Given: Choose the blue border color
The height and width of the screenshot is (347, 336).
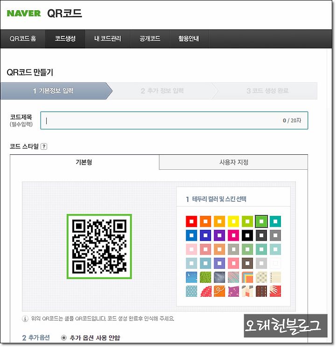Looking at the screenshot, I should point(191,235).
